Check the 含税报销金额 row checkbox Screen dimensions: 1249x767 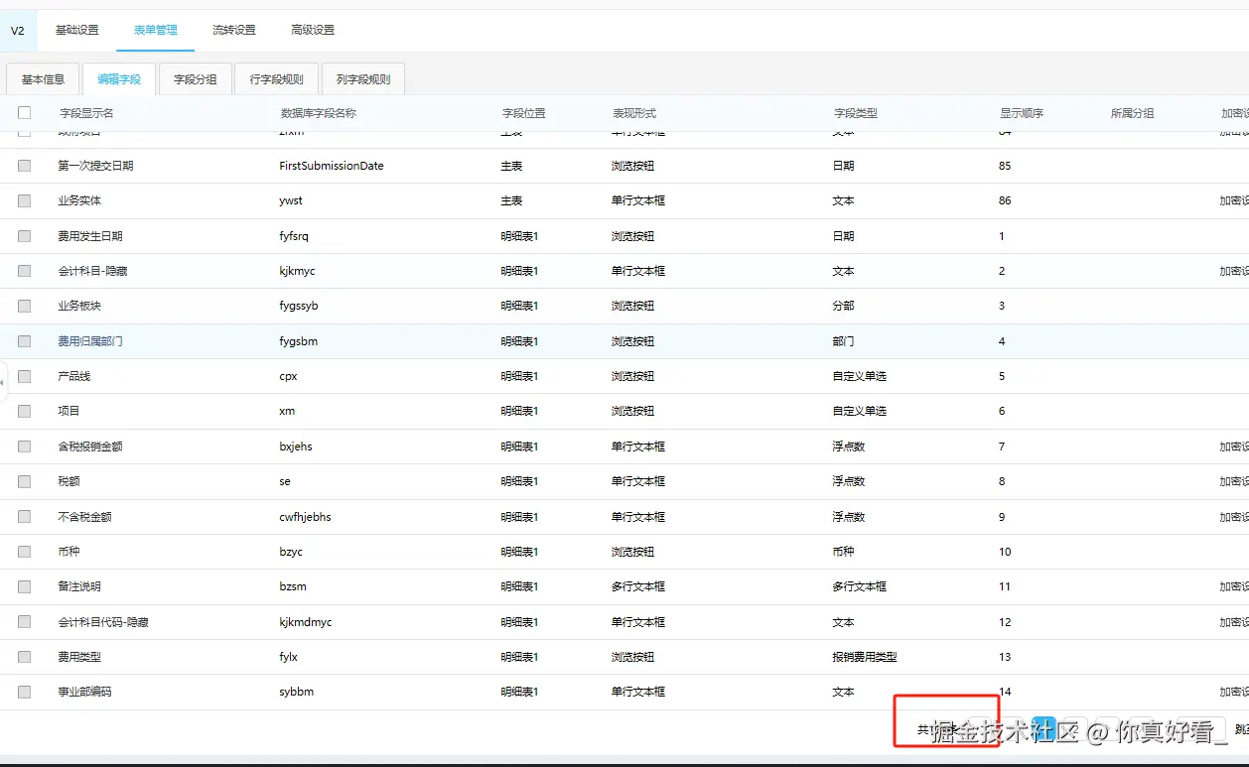click(x=25, y=447)
